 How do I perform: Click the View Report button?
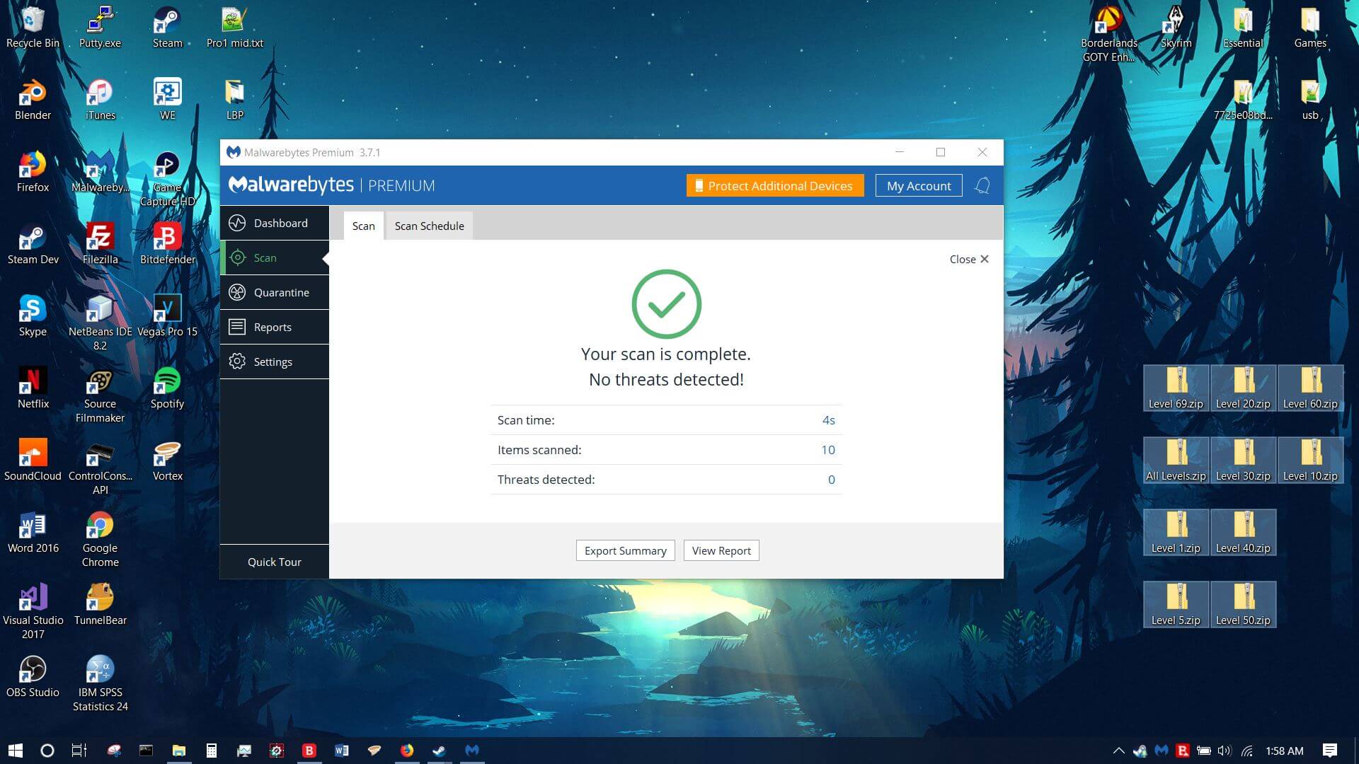tap(721, 550)
